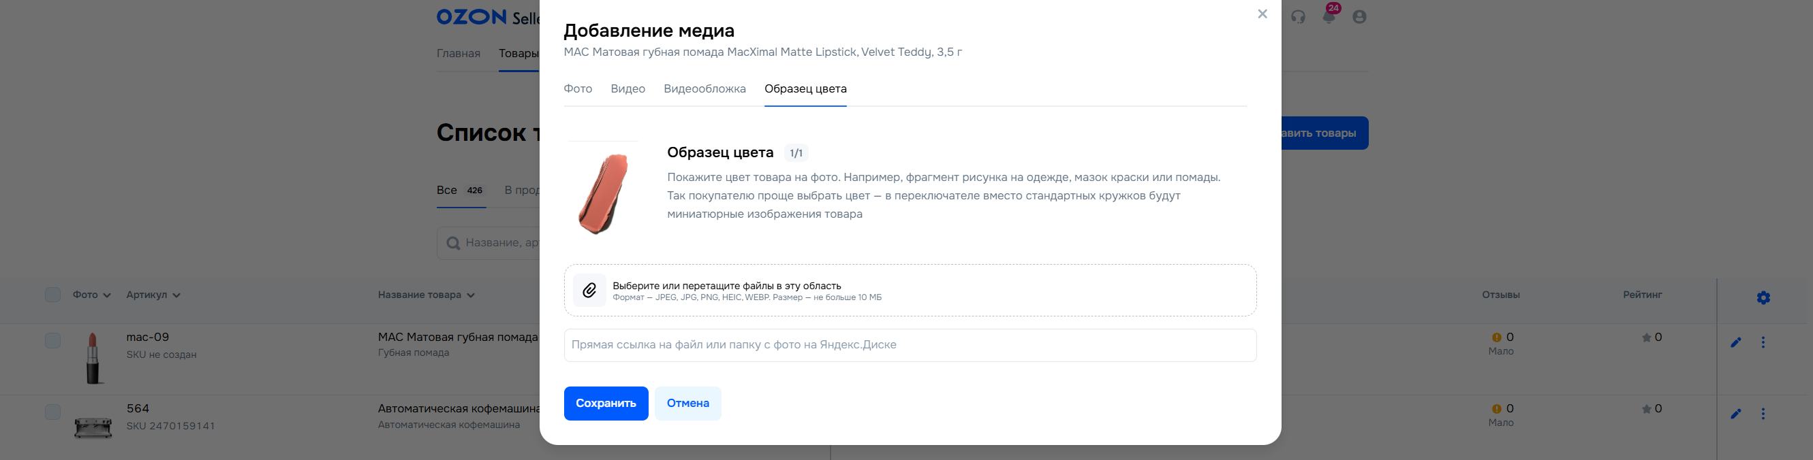Click the OZON logo
The image size is (1813, 460).
[471, 17]
